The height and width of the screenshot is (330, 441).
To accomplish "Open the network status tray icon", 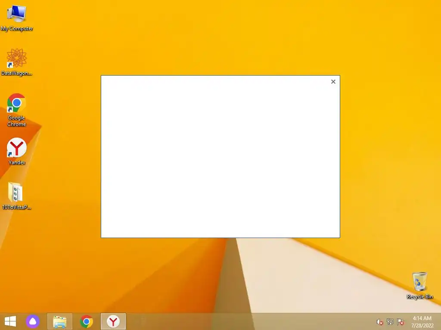I will (390, 322).
